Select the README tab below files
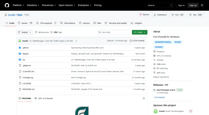This screenshot has height=115, width=209. [x=25, y=98]
